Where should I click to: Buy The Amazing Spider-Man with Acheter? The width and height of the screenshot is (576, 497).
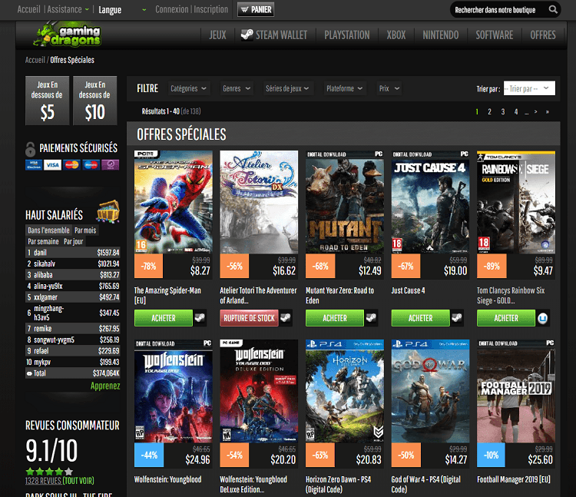click(x=164, y=318)
